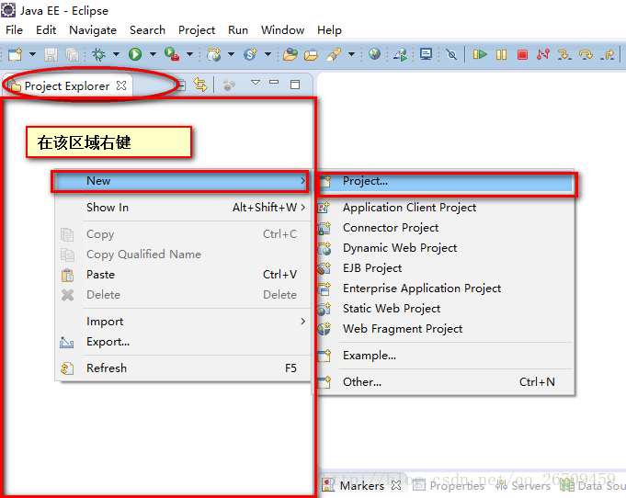Click the Save All toolbar icon
The height and width of the screenshot is (498, 626).
tap(72, 54)
